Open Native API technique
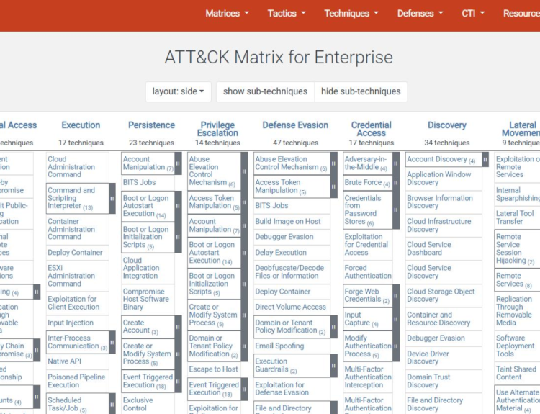This screenshot has height=414, width=540. [x=64, y=361]
